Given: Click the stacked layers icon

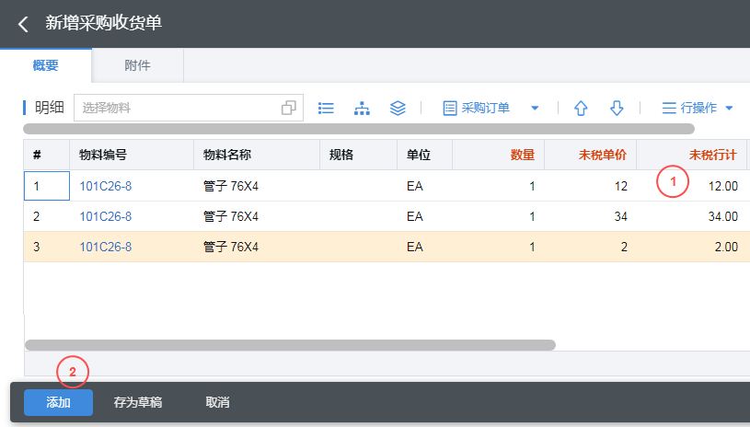Looking at the screenshot, I should (x=398, y=108).
